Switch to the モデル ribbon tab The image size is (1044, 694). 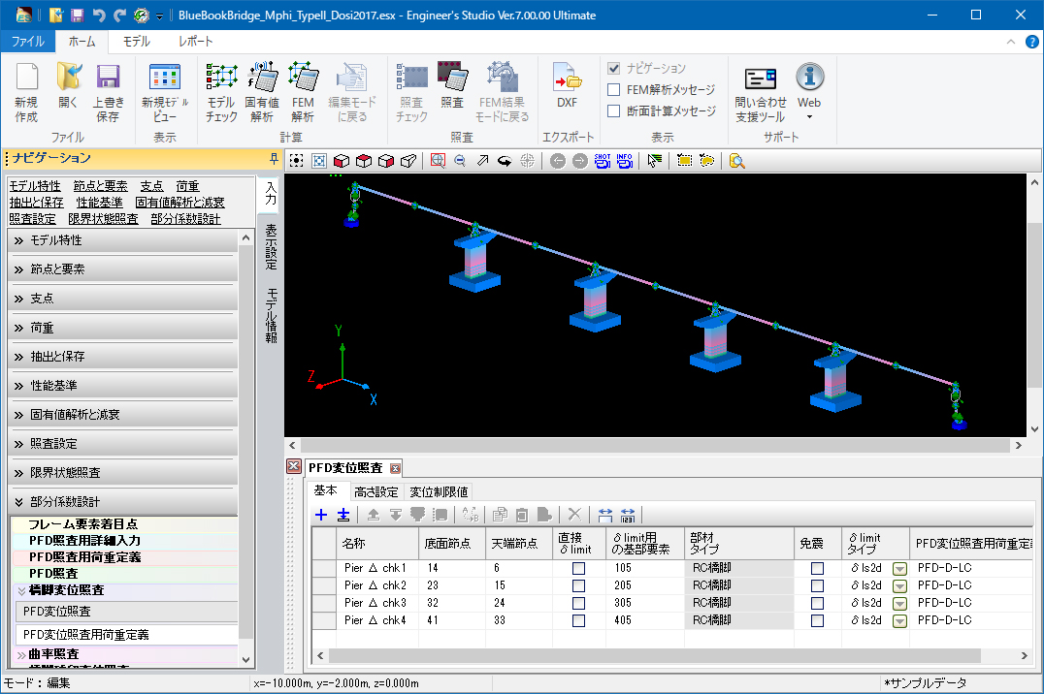click(136, 42)
